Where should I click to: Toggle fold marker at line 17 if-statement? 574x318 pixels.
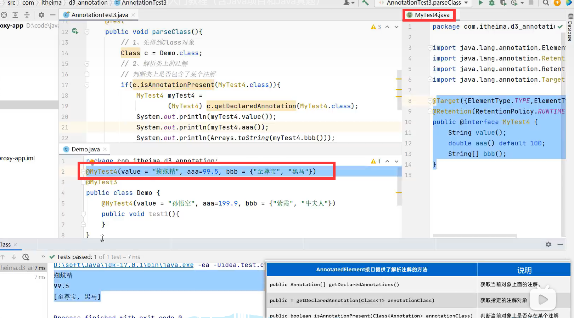[x=87, y=85]
